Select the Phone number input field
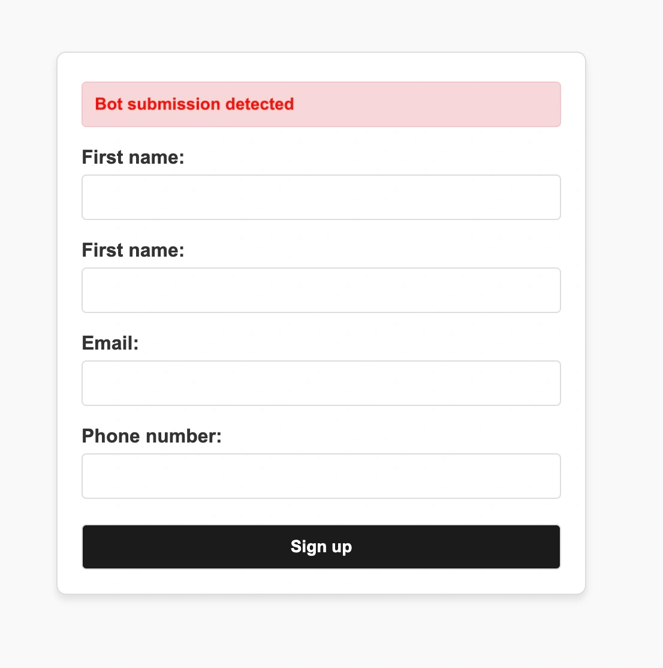This screenshot has width=663, height=668. (321, 476)
